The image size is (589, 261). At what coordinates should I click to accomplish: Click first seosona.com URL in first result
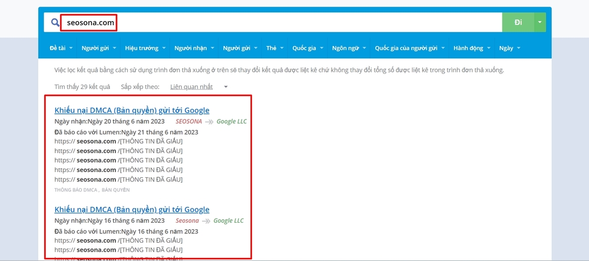tap(118, 141)
